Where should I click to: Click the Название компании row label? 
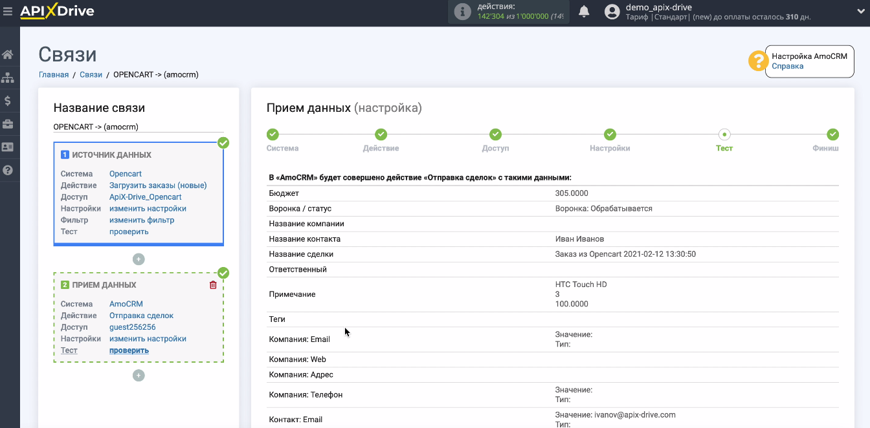pos(307,224)
